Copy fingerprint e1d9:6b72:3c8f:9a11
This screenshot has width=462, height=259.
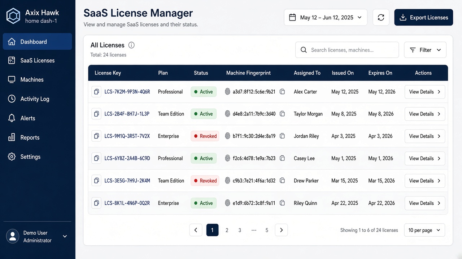(282, 203)
